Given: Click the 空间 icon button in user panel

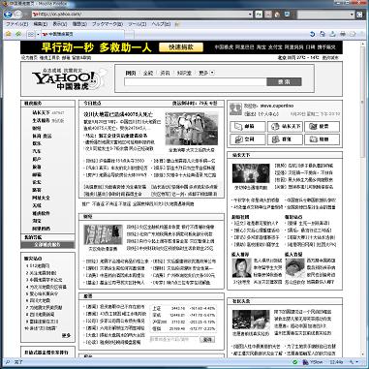Looking at the screenshot, I should [x=248, y=139].
